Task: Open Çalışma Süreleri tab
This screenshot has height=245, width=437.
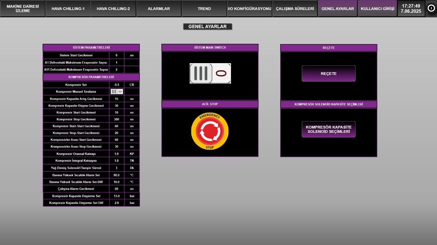Action: click(x=295, y=8)
